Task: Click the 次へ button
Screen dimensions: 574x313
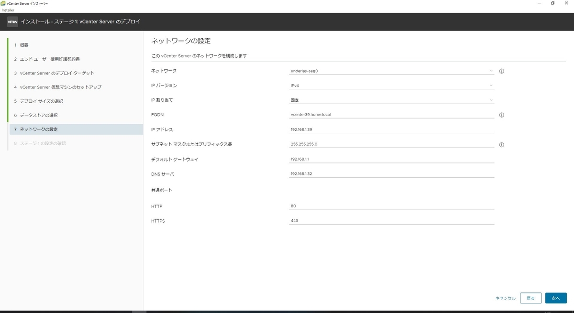Action: (x=556, y=298)
